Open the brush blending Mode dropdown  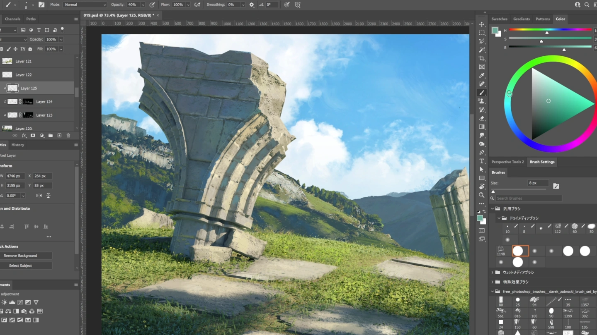pyautogui.click(x=85, y=5)
